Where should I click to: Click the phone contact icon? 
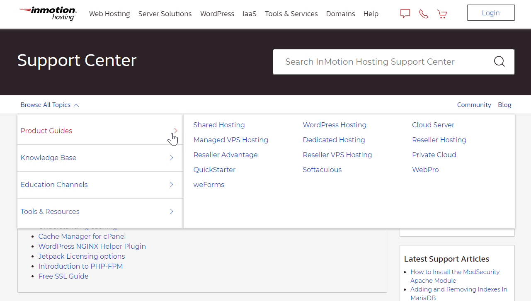(423, 13)
